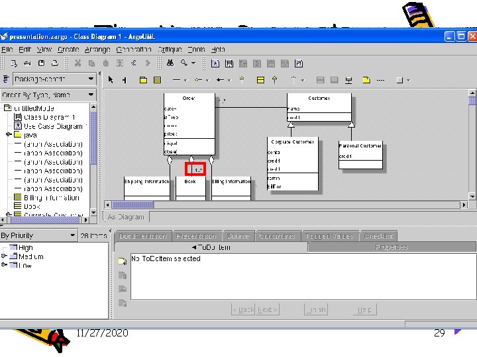Expand the Medium priority folder

4,256
